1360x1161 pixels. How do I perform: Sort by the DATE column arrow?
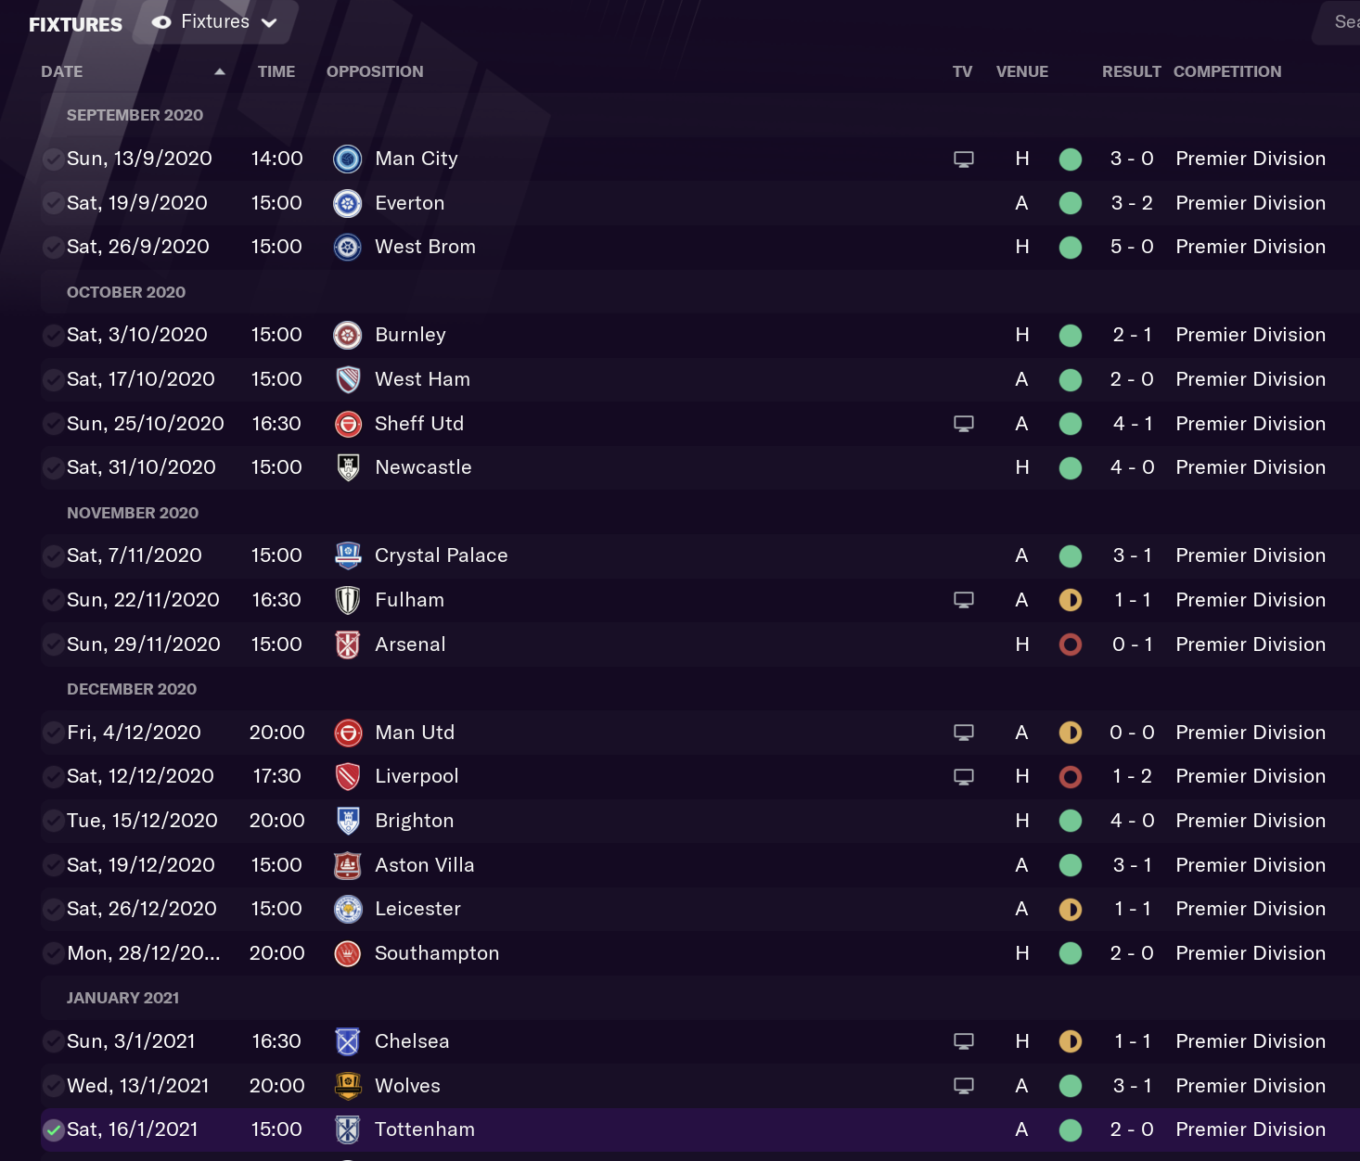(x=220, y=71)
